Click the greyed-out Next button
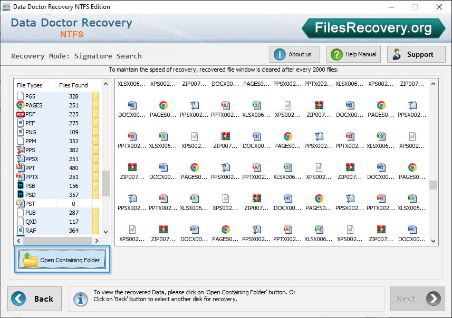 417,299
